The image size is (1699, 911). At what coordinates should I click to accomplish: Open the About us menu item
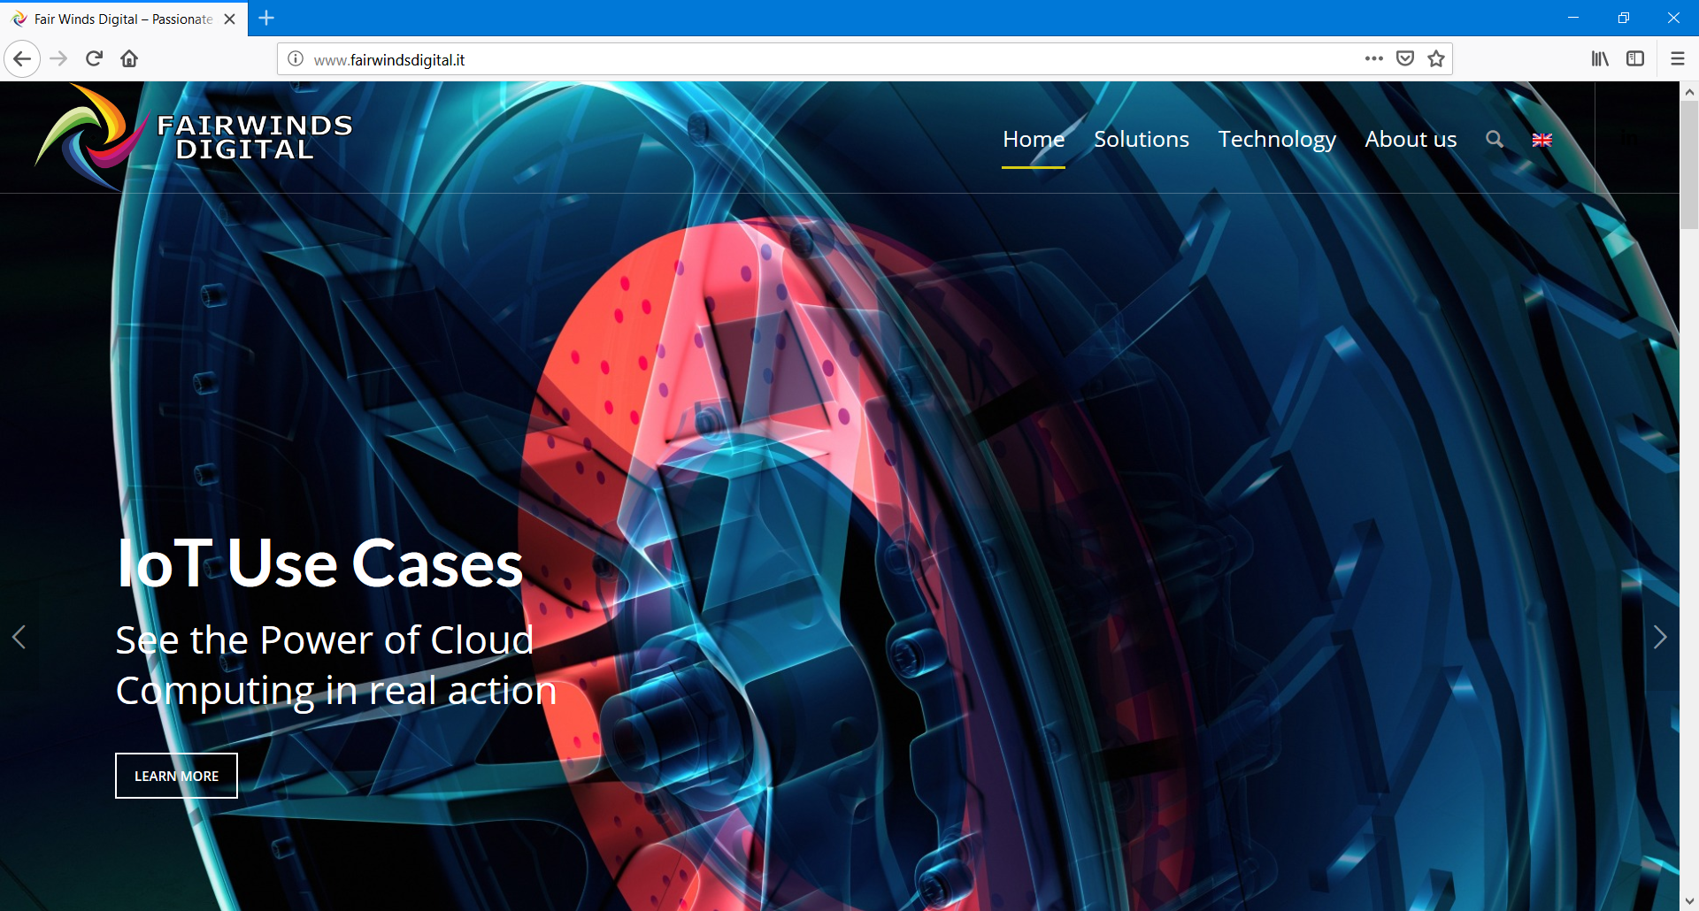[x=1411, y=139]
